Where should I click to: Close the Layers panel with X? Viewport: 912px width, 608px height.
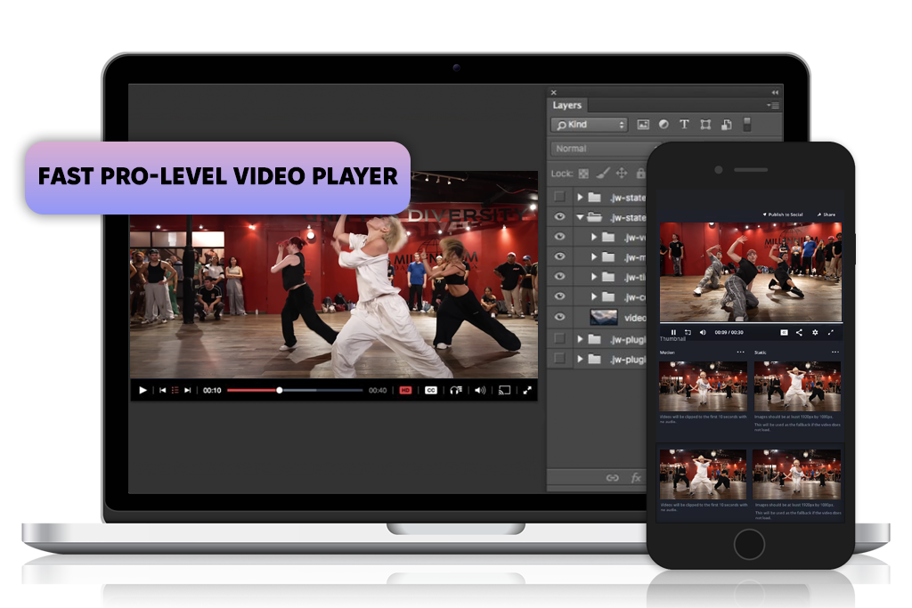554,93
